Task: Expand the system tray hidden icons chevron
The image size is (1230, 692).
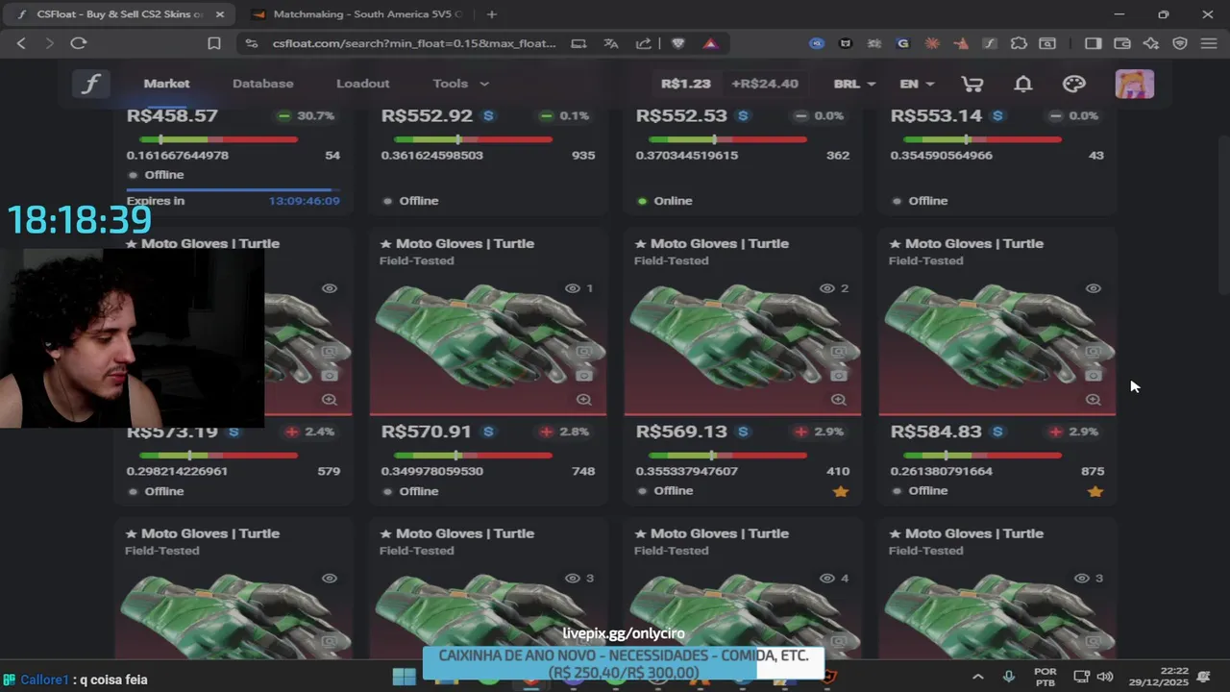Action: (977, 677)
